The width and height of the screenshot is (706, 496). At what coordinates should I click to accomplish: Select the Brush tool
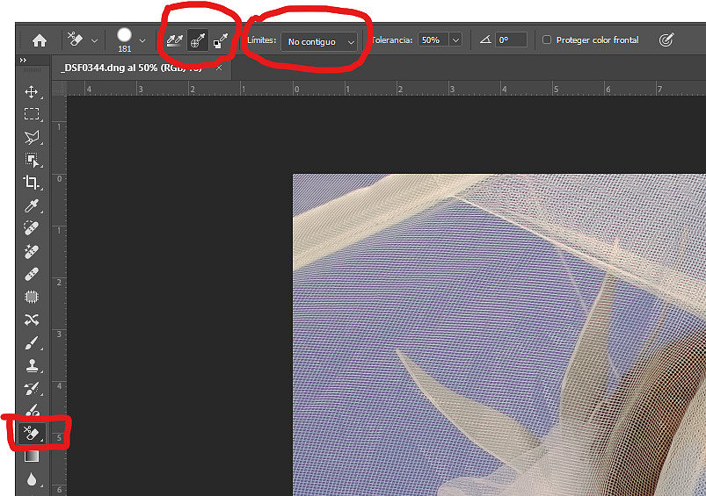coord(32,343)
